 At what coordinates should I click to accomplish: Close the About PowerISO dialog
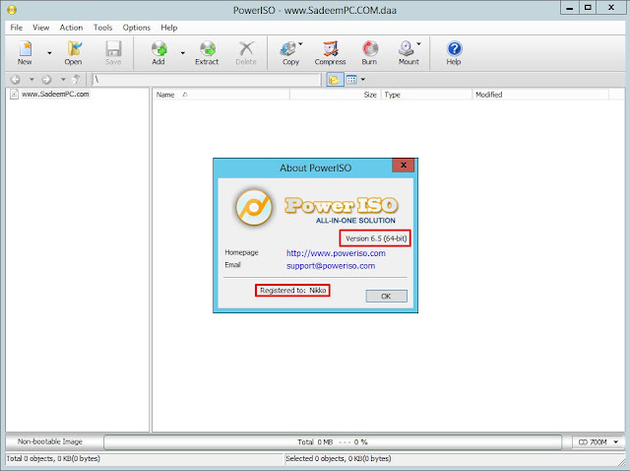pos(404,165)
